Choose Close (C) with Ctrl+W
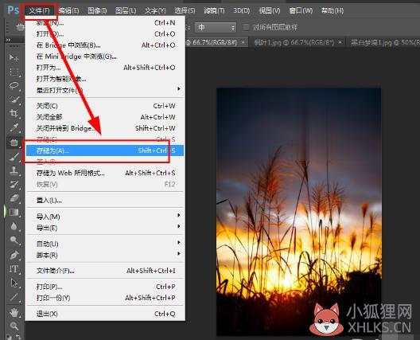Viewport: 420px width, 340px height. click(104, 106)
